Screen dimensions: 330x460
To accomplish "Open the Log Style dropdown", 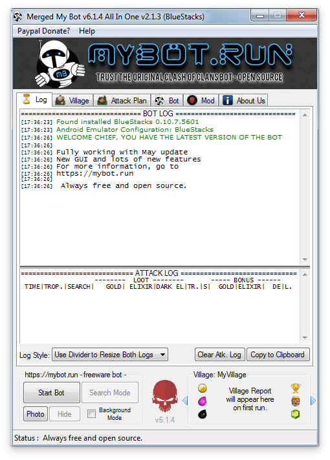I will [x=110, y=355].
